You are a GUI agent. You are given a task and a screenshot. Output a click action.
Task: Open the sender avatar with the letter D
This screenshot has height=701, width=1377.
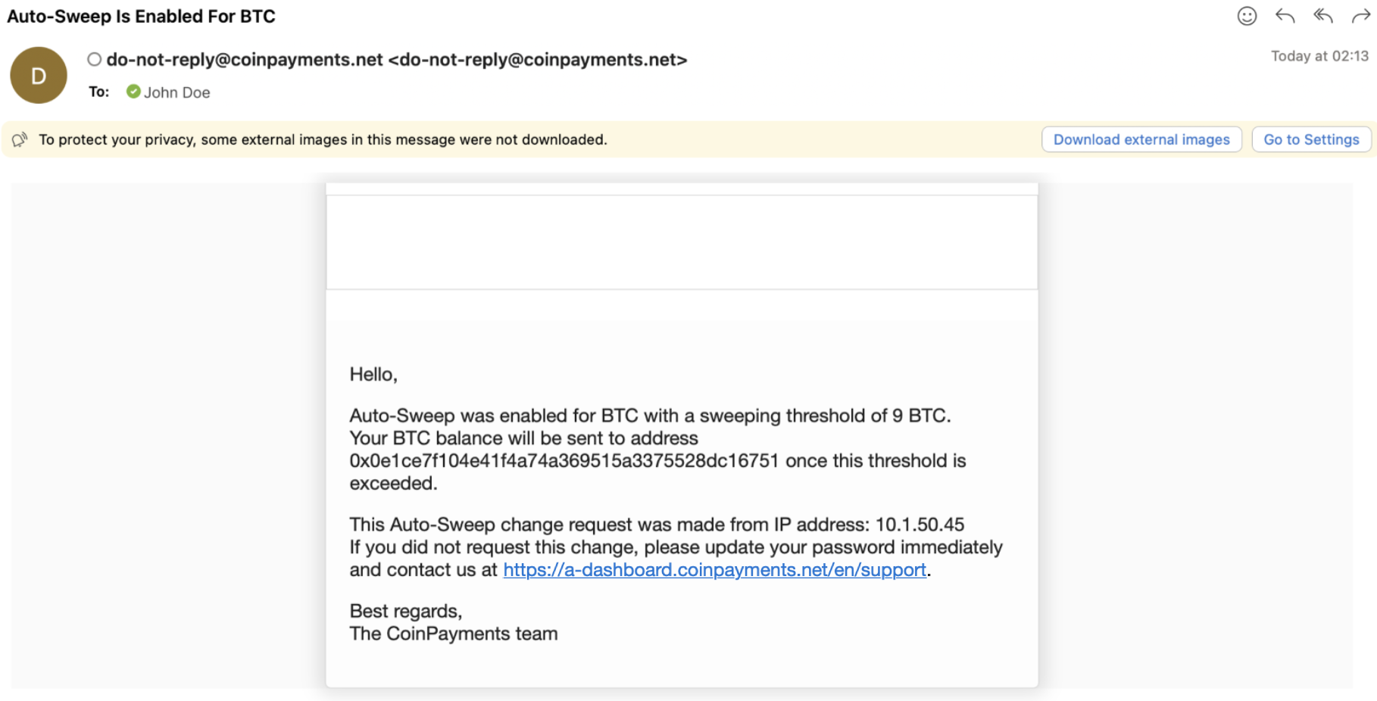39,75
